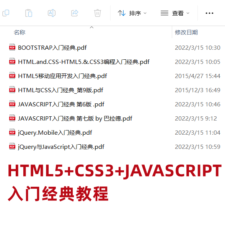This screenshot has height=225, width=225.
Task: Click the Share arrow icon
Action: click(75, 13)
